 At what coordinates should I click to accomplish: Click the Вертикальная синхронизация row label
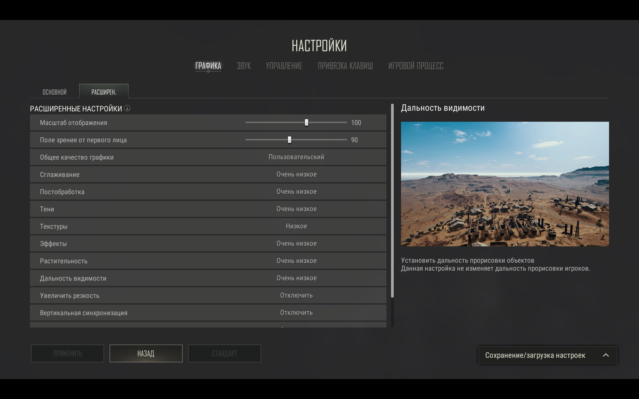[84, 313]
